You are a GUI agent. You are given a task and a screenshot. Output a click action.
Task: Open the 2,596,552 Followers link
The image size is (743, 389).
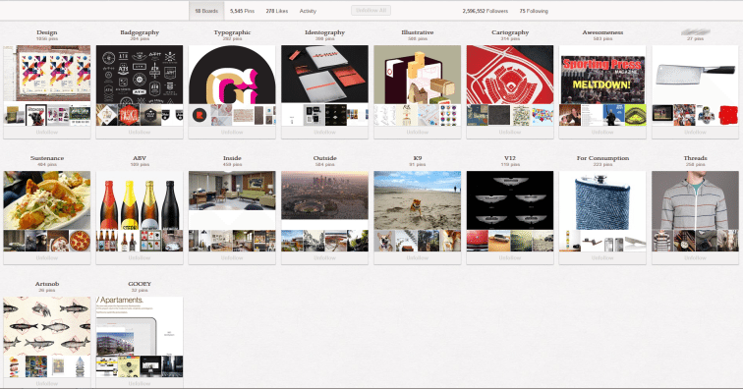(x=486, y=11)
